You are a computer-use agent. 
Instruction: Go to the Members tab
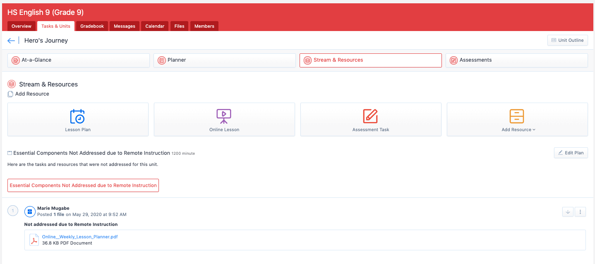(x=204, y=26)
